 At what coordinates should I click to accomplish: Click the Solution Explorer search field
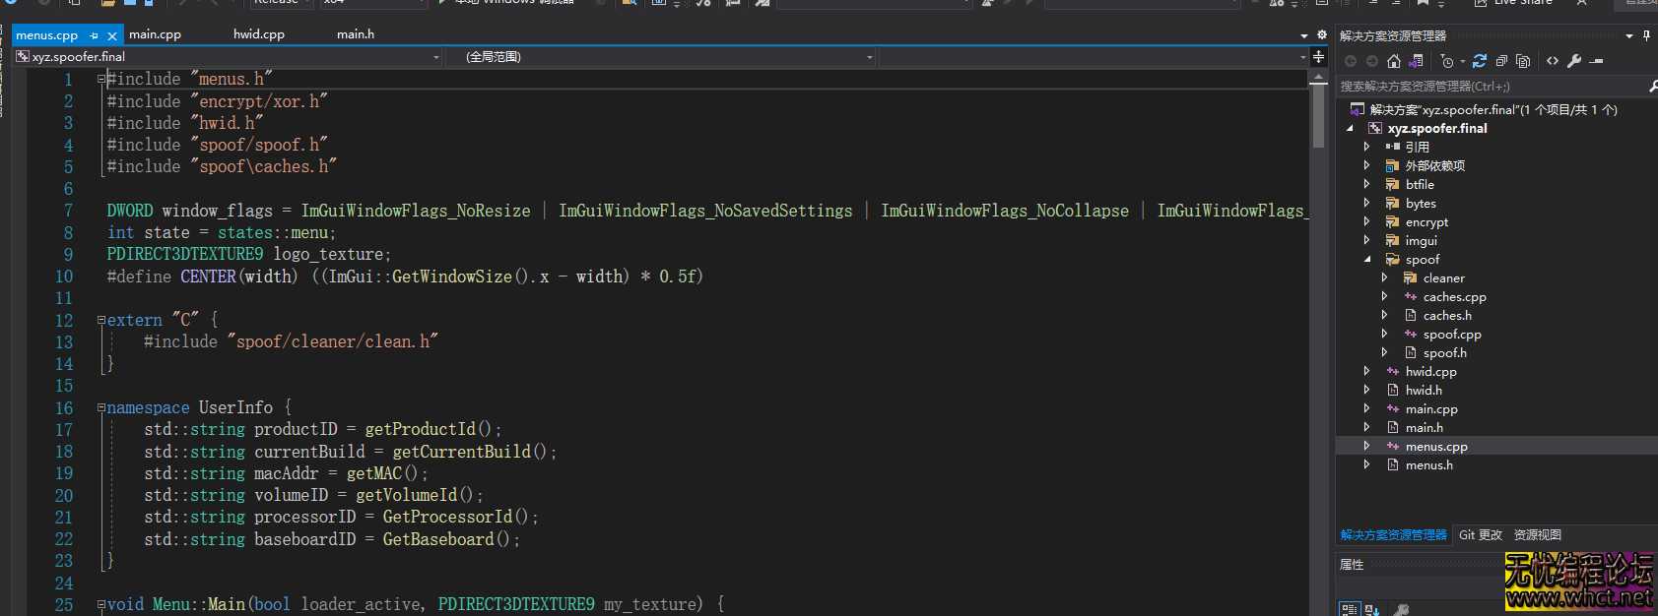[1488, 87]
